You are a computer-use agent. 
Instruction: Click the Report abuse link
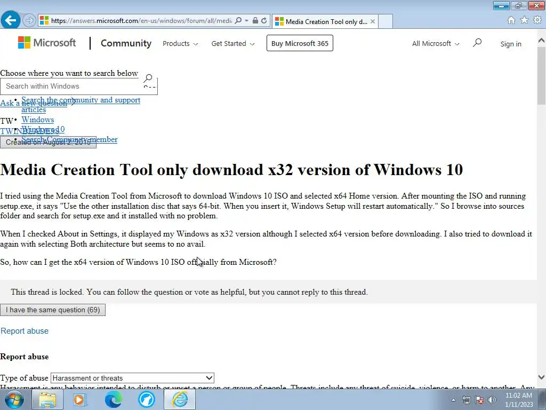point(25,331)
